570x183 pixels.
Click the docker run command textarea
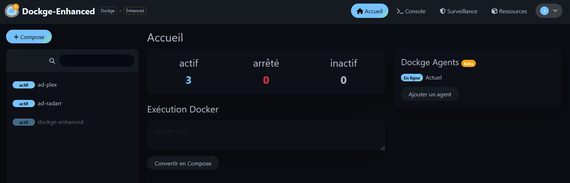266,135
